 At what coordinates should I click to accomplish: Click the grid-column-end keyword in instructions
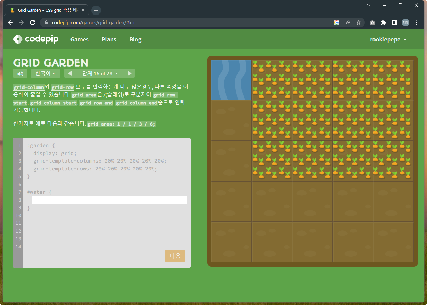click(136, 103)
